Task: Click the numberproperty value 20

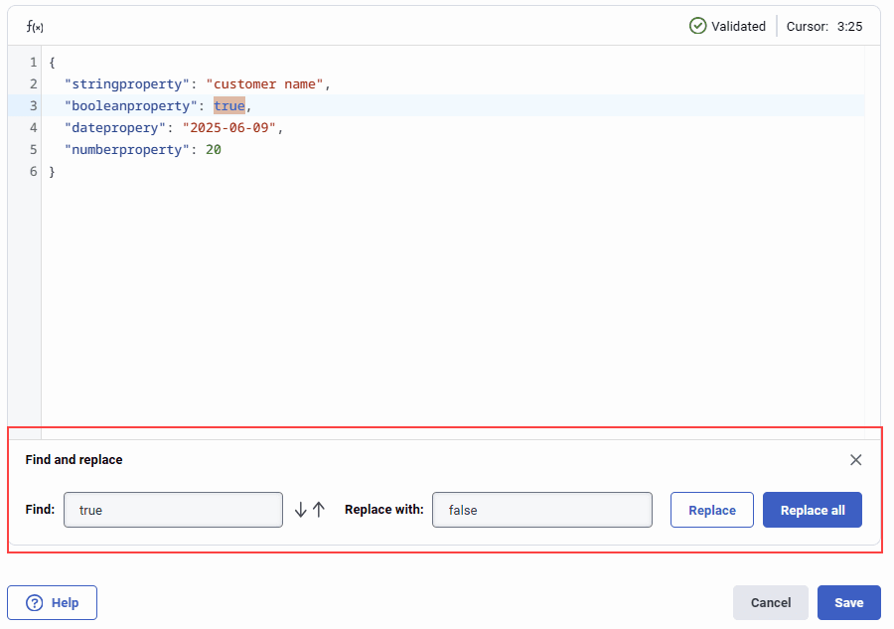Action: (212, 149)
